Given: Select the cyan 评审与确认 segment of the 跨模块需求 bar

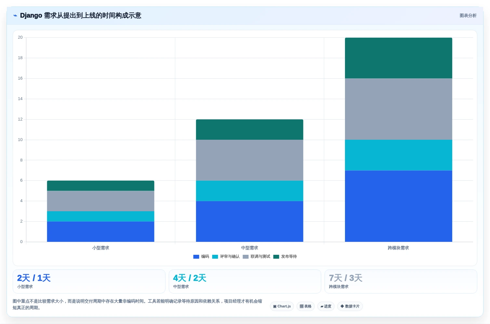Looking at the screenshot, I should coord(398,155).
